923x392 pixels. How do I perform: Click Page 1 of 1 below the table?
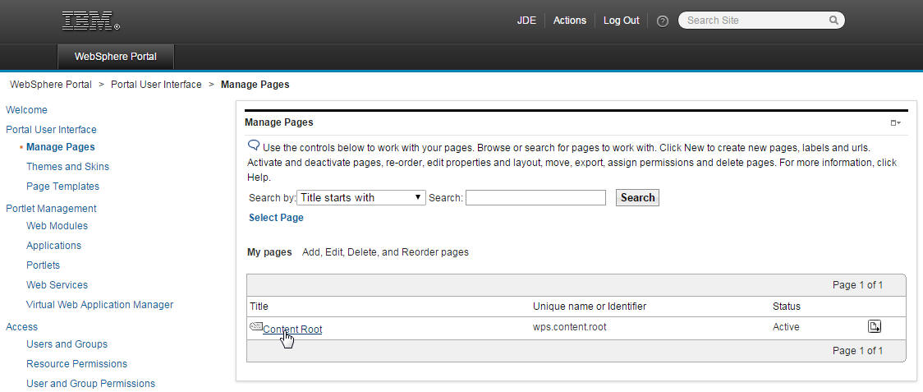(857, 351)
